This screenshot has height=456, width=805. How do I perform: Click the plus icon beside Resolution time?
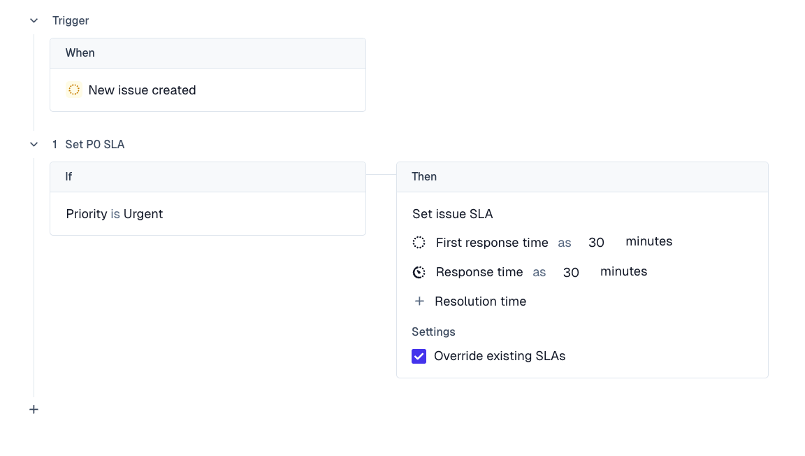point(419,301)
